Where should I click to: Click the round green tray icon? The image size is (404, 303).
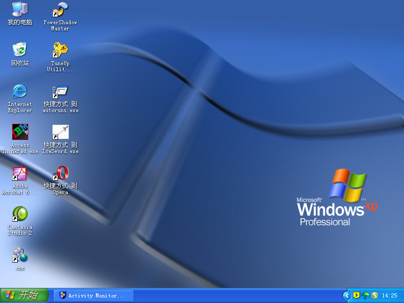point(375,295)
